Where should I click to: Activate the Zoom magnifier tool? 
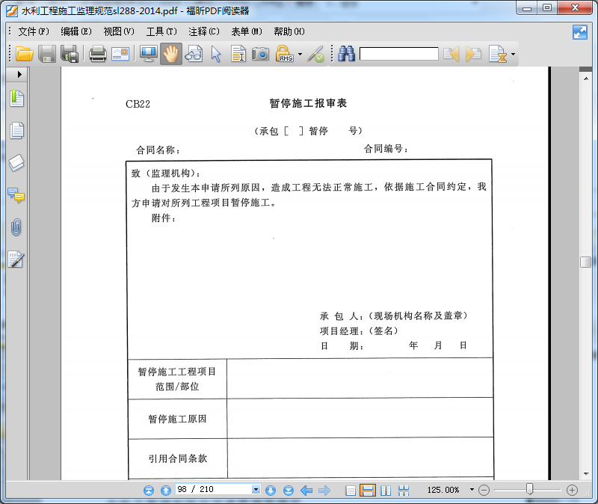coord(193,53)
